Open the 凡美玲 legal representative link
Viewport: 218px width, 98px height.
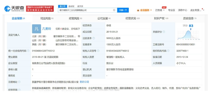pyautogui.click(x=47, y=29)
